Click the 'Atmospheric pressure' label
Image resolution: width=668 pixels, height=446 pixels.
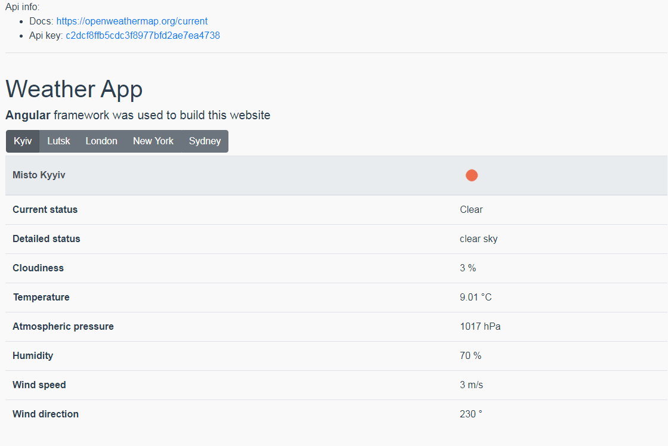click(63, 326)
